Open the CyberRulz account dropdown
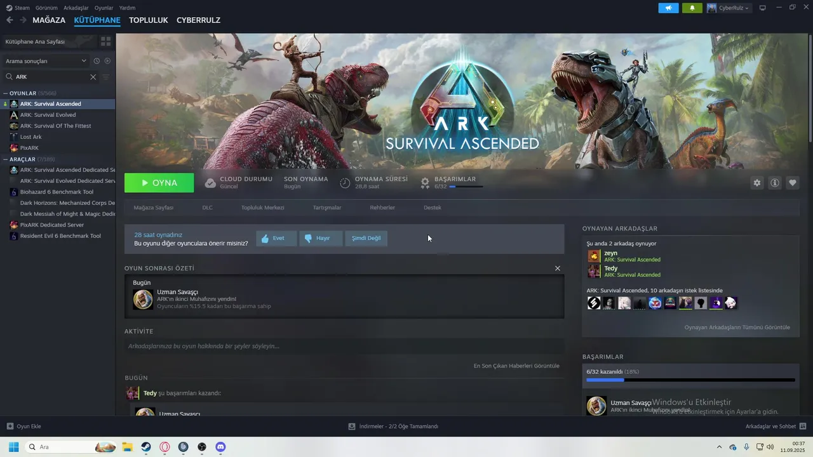This screenshot has height=457, width=813. [729, 8]
